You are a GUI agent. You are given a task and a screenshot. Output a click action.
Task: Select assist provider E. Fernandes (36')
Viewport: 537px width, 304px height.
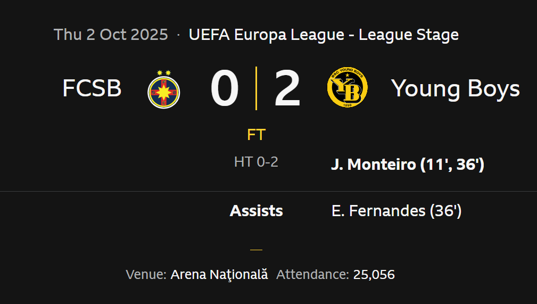tap(396, 211)
